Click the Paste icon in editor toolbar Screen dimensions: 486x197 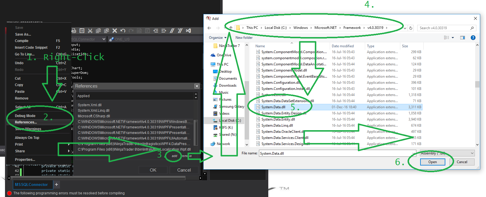[107, 31]
